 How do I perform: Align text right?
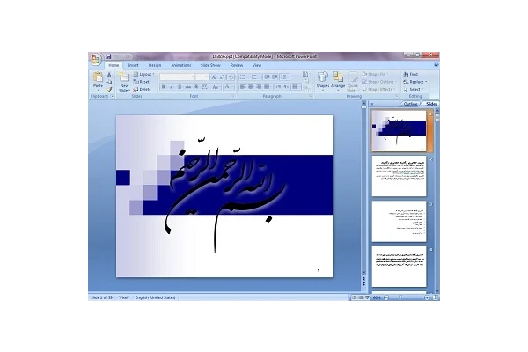[x=259, y=87]
